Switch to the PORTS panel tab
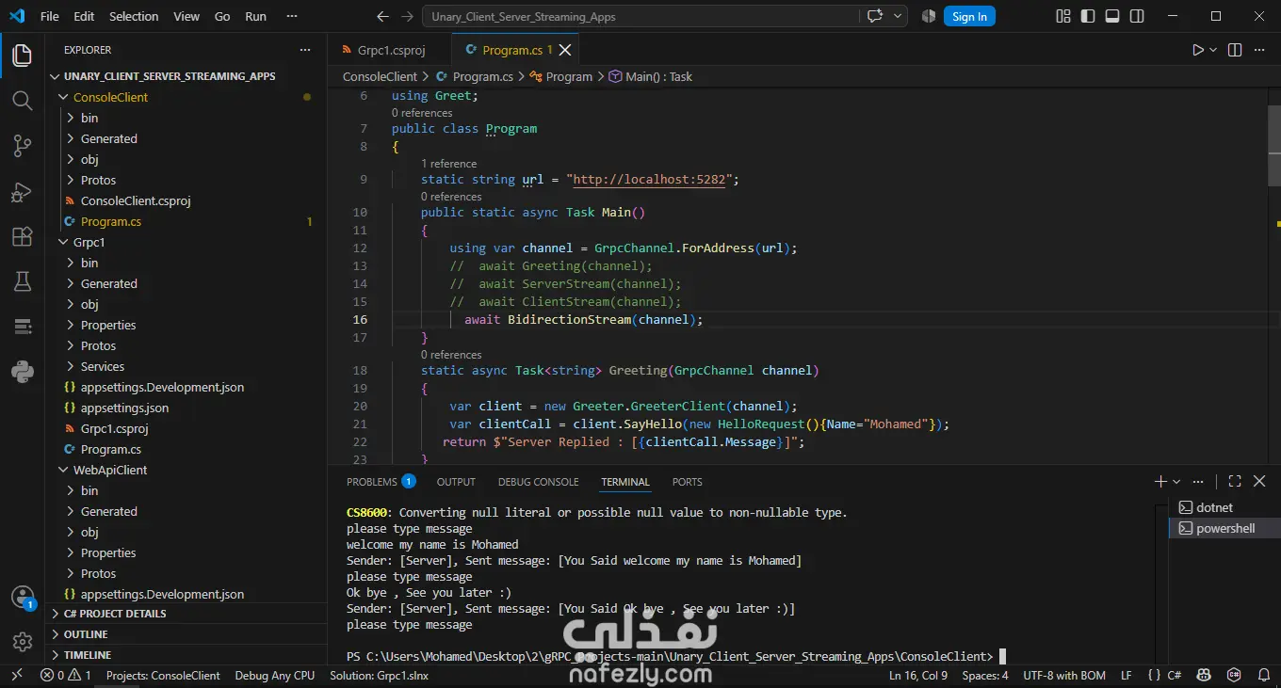Image resolution: width=1281 pixels, height=688 pixels. point(687,482)
